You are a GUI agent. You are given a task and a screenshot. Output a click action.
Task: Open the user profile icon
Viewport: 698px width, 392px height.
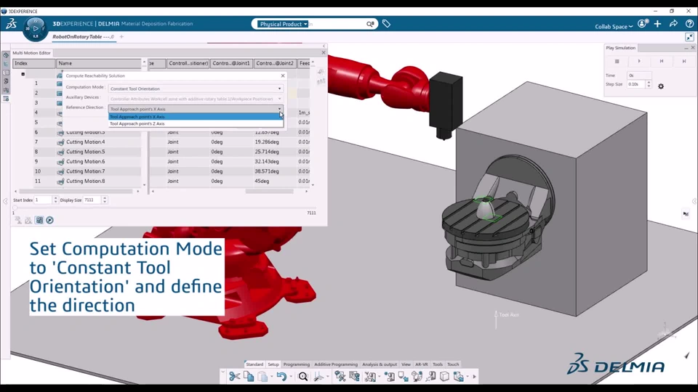coord(643,24)
